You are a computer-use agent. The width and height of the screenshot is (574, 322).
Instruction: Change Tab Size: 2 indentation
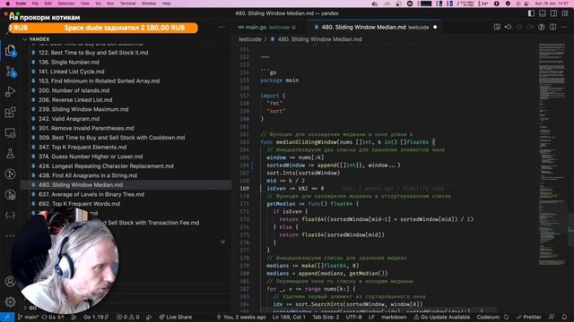click(326, 317)
